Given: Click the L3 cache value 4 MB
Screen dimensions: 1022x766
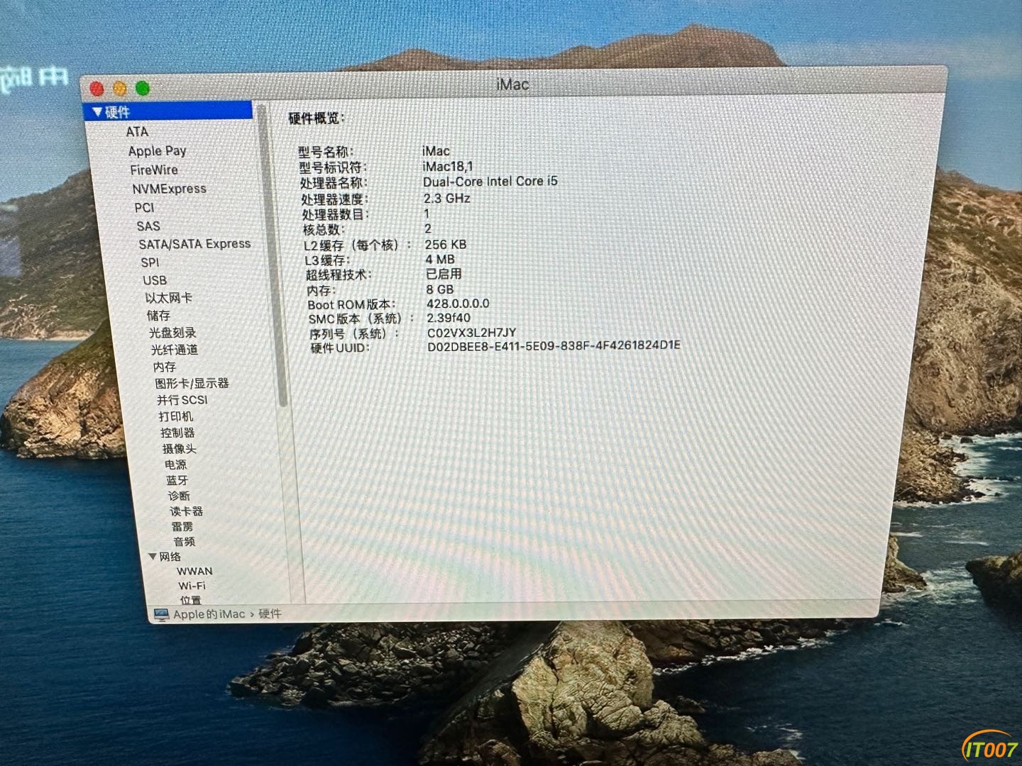Looking at the screenshot, I should coord(440,260).
